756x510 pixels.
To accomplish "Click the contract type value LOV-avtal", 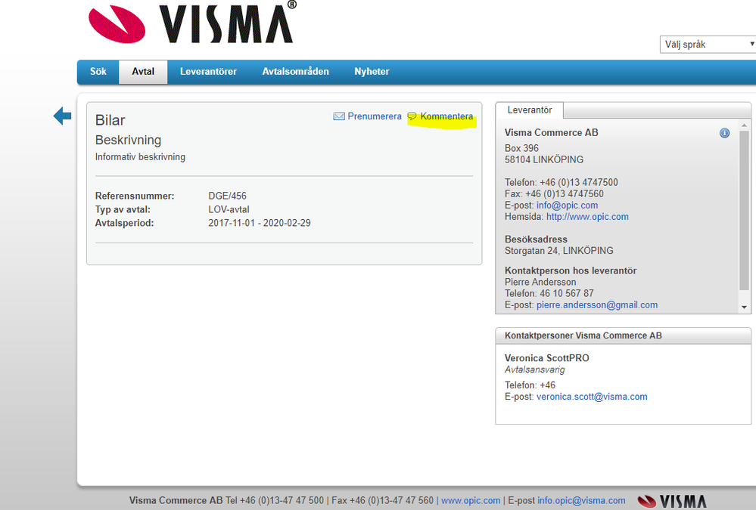I will pos(229,209).
